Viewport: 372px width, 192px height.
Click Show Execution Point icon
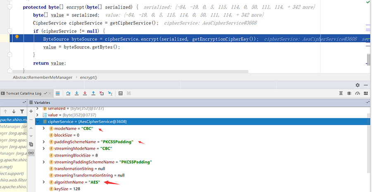(x=57, y=94)
